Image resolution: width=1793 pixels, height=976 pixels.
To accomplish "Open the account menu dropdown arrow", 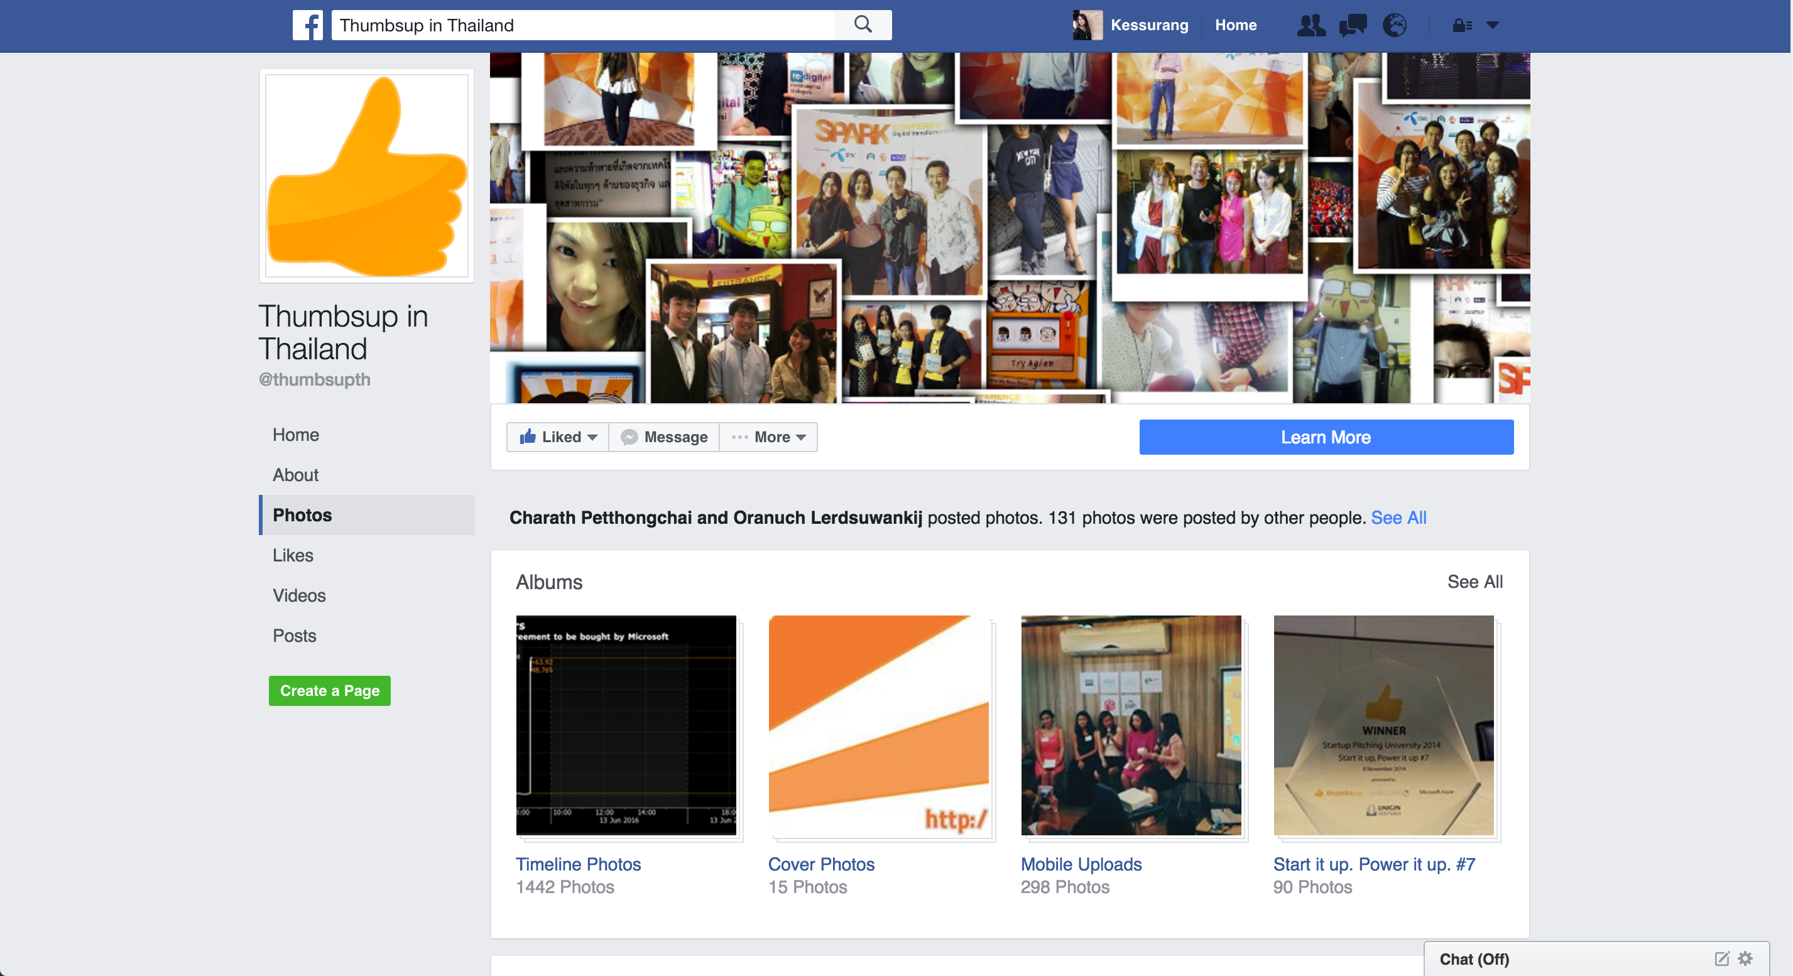I will [x=1492, y=26].
